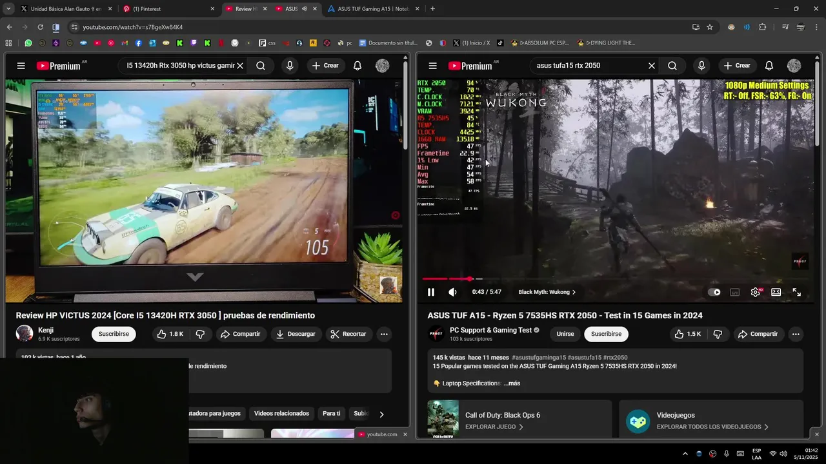Open account avatar menu in left YouTube
The height and width of the screenshot is (464, 826).
pyautogui.click(x=383, y=66)
